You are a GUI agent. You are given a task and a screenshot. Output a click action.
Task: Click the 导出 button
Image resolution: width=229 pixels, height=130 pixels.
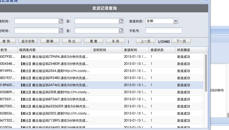pyautogui.click(x=72, y=41)
